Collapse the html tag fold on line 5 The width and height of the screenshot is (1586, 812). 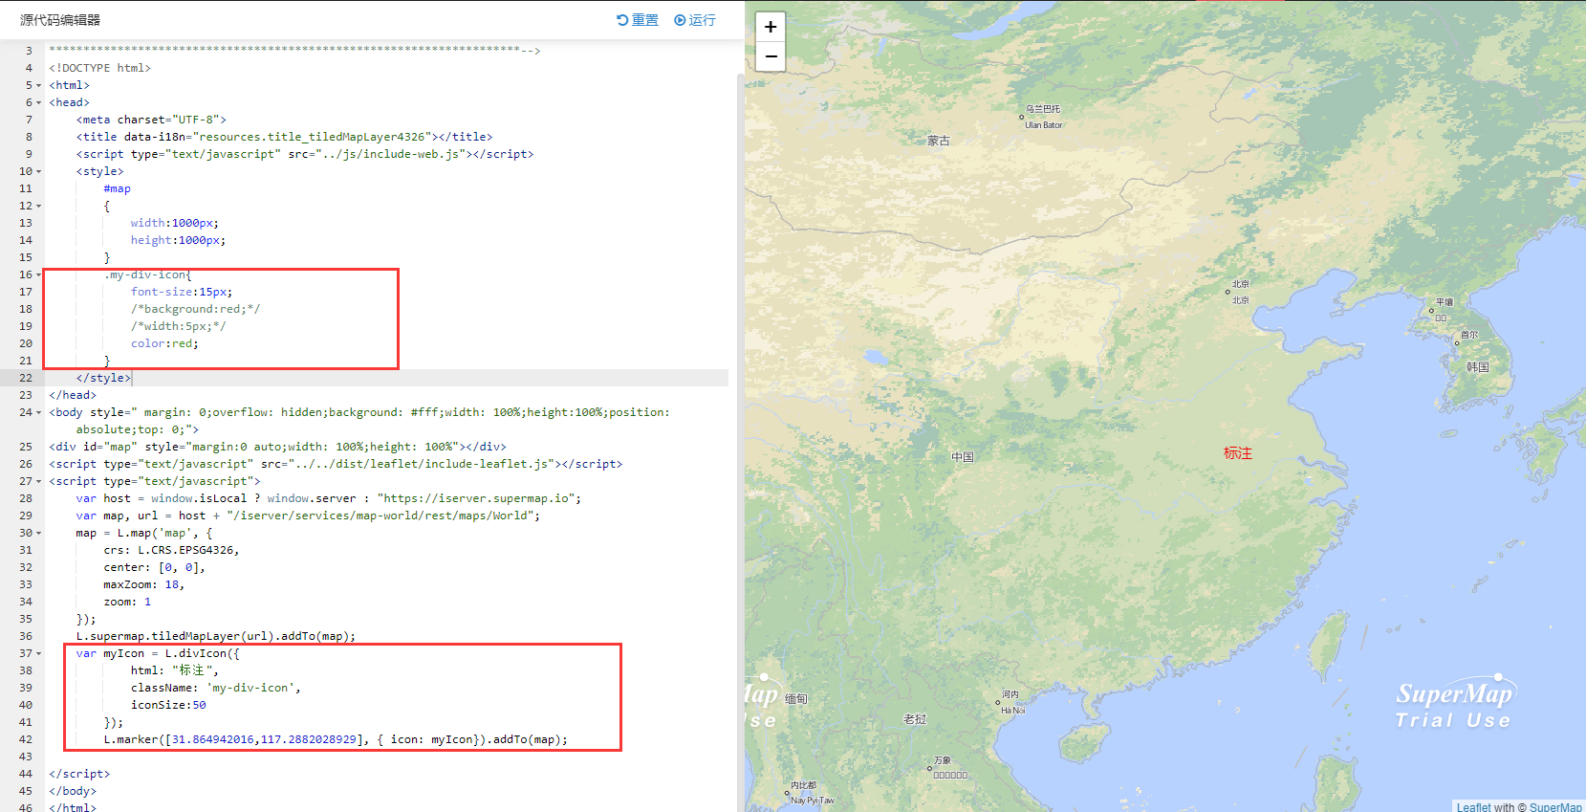click(x=39, y=85)
